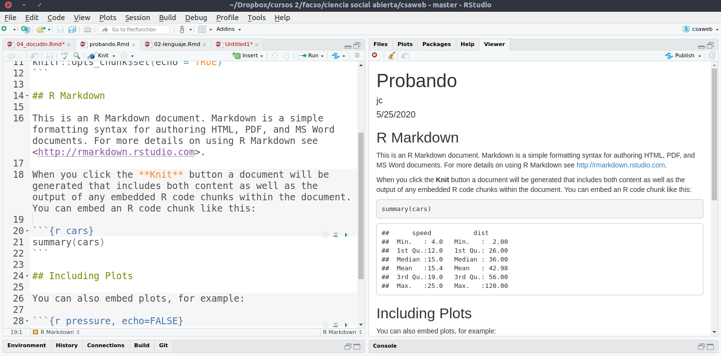Run all chunks above cars chunk
Screen dimensions: 721x356
[336, 235]
